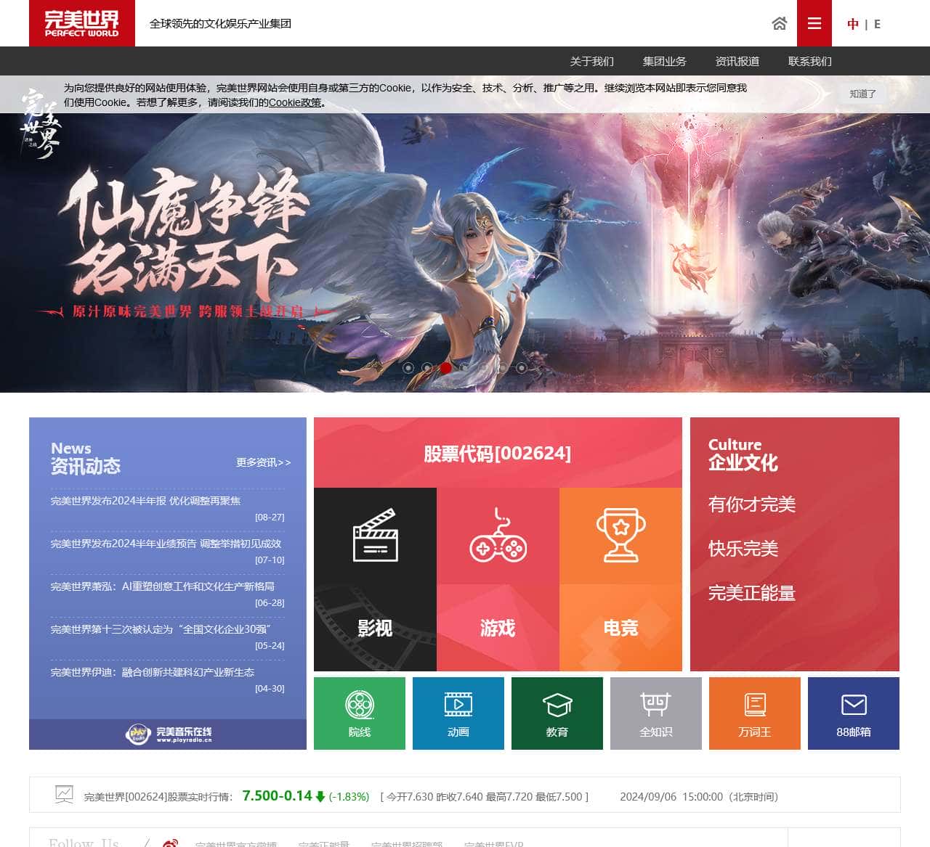This screenshot has height=847, width=930.
Task: Dismiss cookie notice with 知道了 button
Action: (x=861, y=94)
